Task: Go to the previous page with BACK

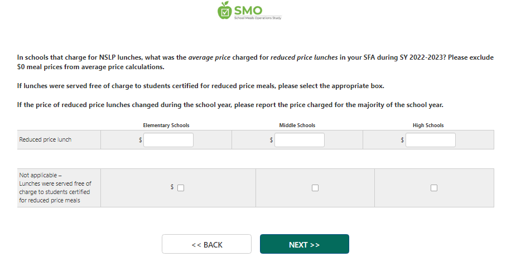Action: 206,244
